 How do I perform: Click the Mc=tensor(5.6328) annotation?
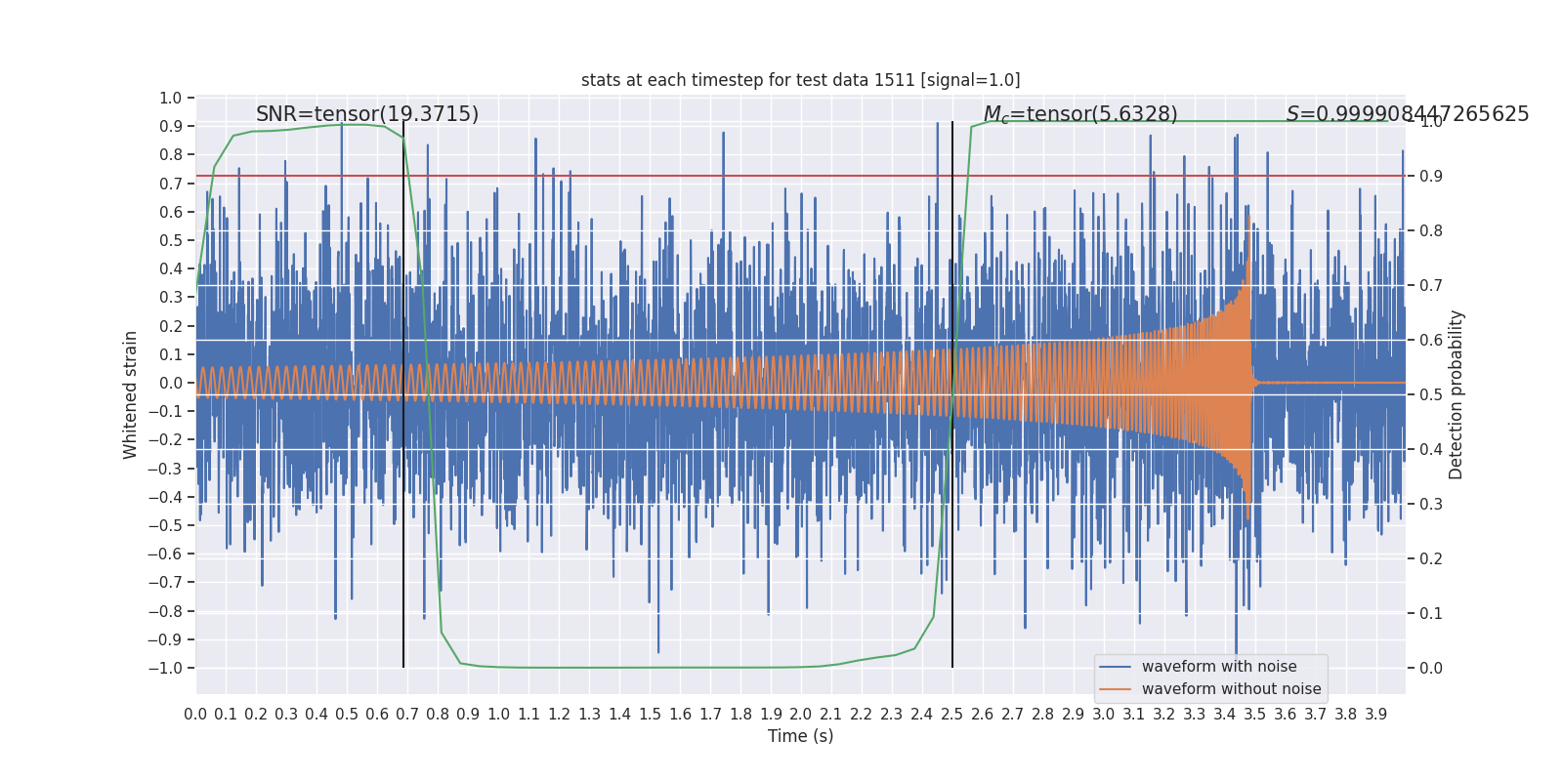(1080, 114)
